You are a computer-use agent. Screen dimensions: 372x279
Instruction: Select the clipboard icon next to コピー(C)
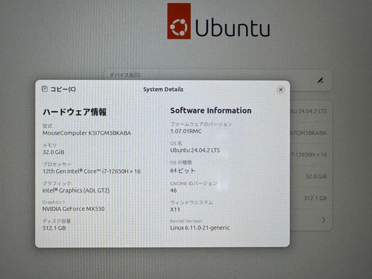[45, 89]
